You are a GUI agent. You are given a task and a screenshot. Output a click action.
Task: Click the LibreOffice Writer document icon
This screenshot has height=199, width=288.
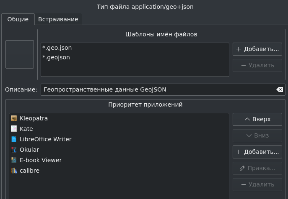tap(14, 139)
